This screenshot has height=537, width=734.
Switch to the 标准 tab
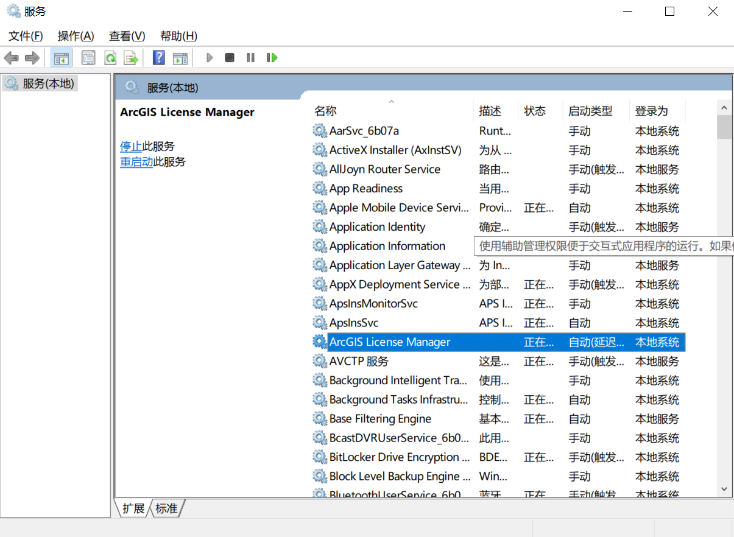point(166,509)
